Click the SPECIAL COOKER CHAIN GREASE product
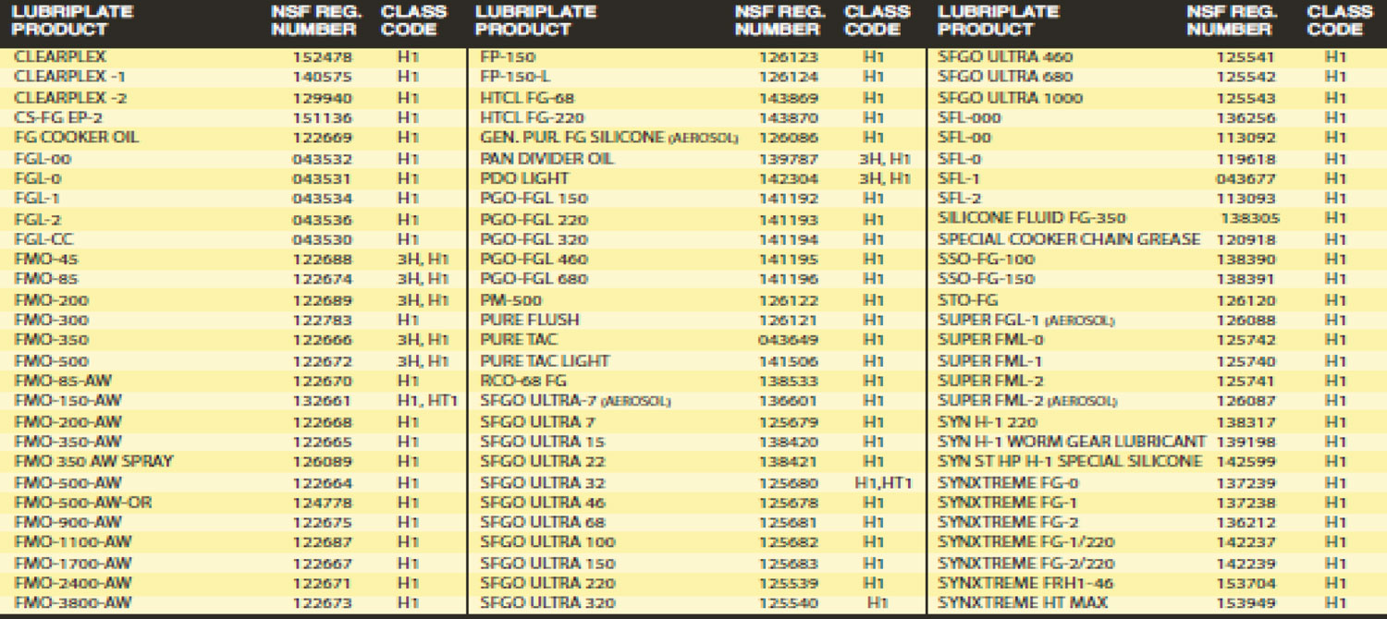Screen dimensions: 1387x619 [1069, 239]
